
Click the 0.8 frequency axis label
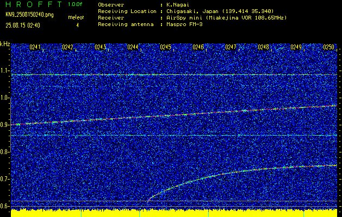click(5, 152)
